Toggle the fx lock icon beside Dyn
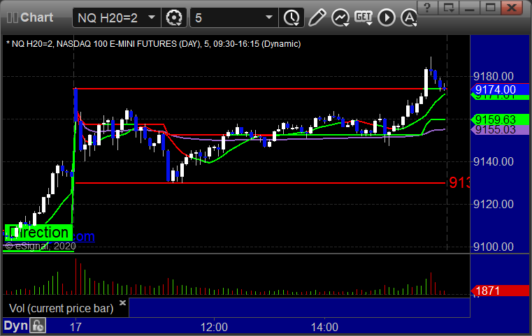The height and width of the screenshot is (336, 532). (x=38, y=326)
